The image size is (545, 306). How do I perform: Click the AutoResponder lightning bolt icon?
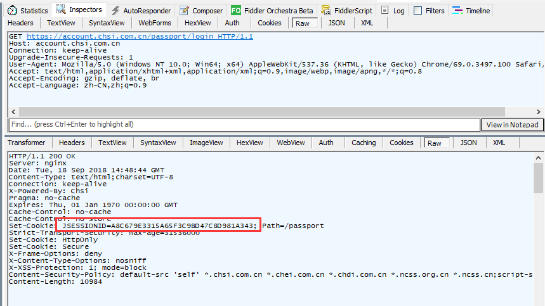click(x=115, y=11)
